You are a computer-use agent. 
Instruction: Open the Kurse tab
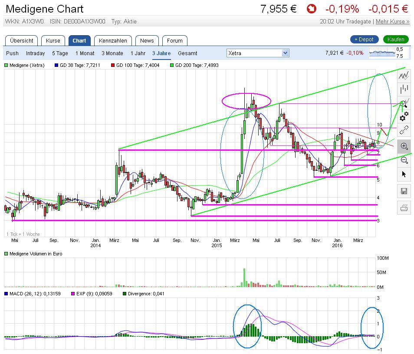[53, 41]
